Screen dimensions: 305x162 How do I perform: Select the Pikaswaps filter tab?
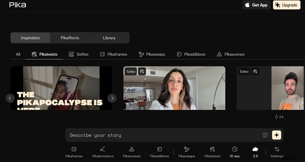[152, 54]
